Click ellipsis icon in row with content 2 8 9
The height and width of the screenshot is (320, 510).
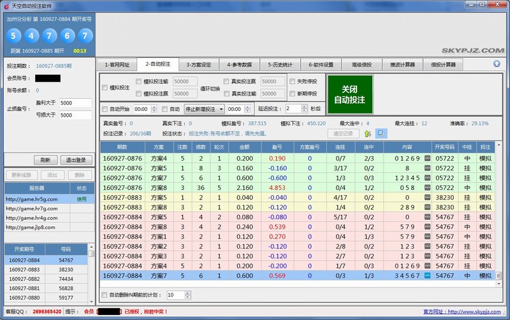tap(428, 207)
